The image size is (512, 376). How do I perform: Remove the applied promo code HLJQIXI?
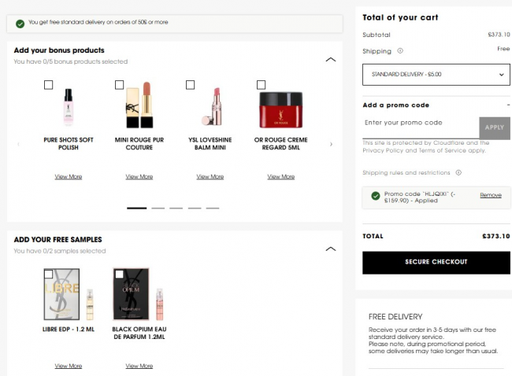[491, 195]
